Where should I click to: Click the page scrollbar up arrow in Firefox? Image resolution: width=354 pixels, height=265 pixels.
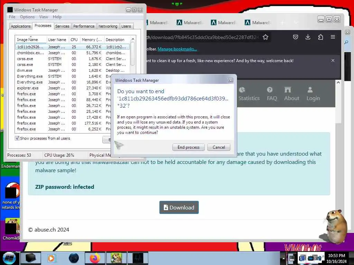338,83
